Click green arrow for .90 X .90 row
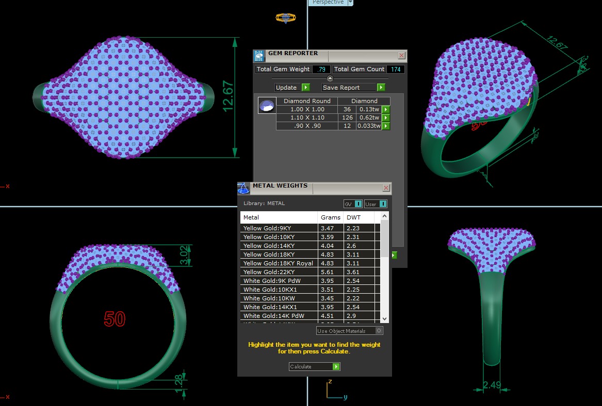 tap(385, 126)
